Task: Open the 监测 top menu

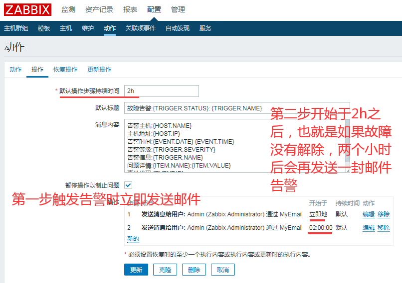Action: point(68,10)
